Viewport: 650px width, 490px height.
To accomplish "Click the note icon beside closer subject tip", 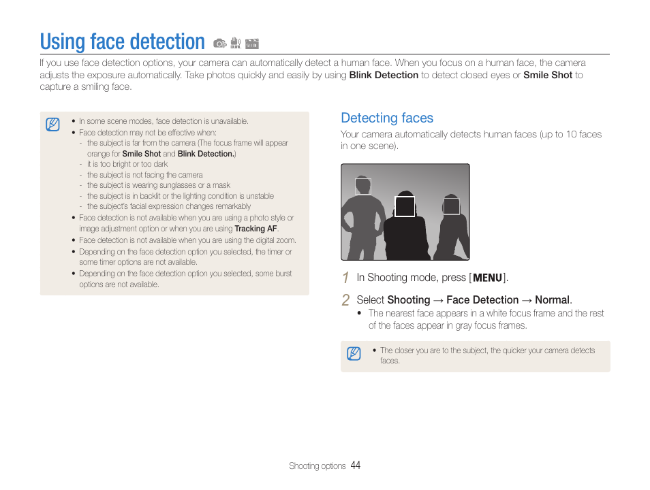I will pos(354,353).
